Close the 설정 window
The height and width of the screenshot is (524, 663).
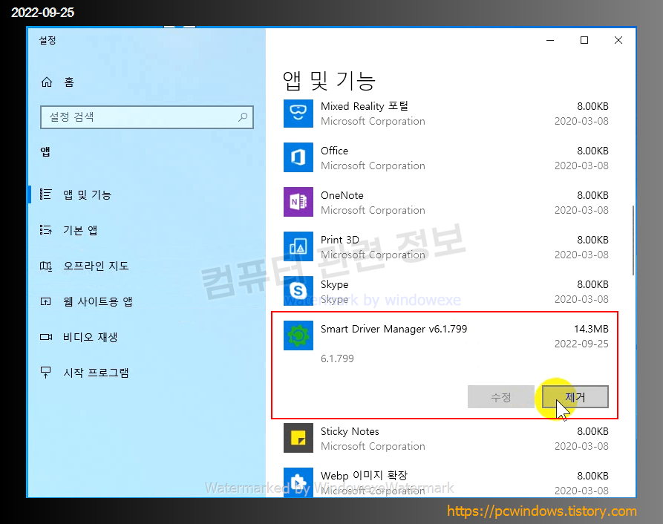click(x=618, y=40)
